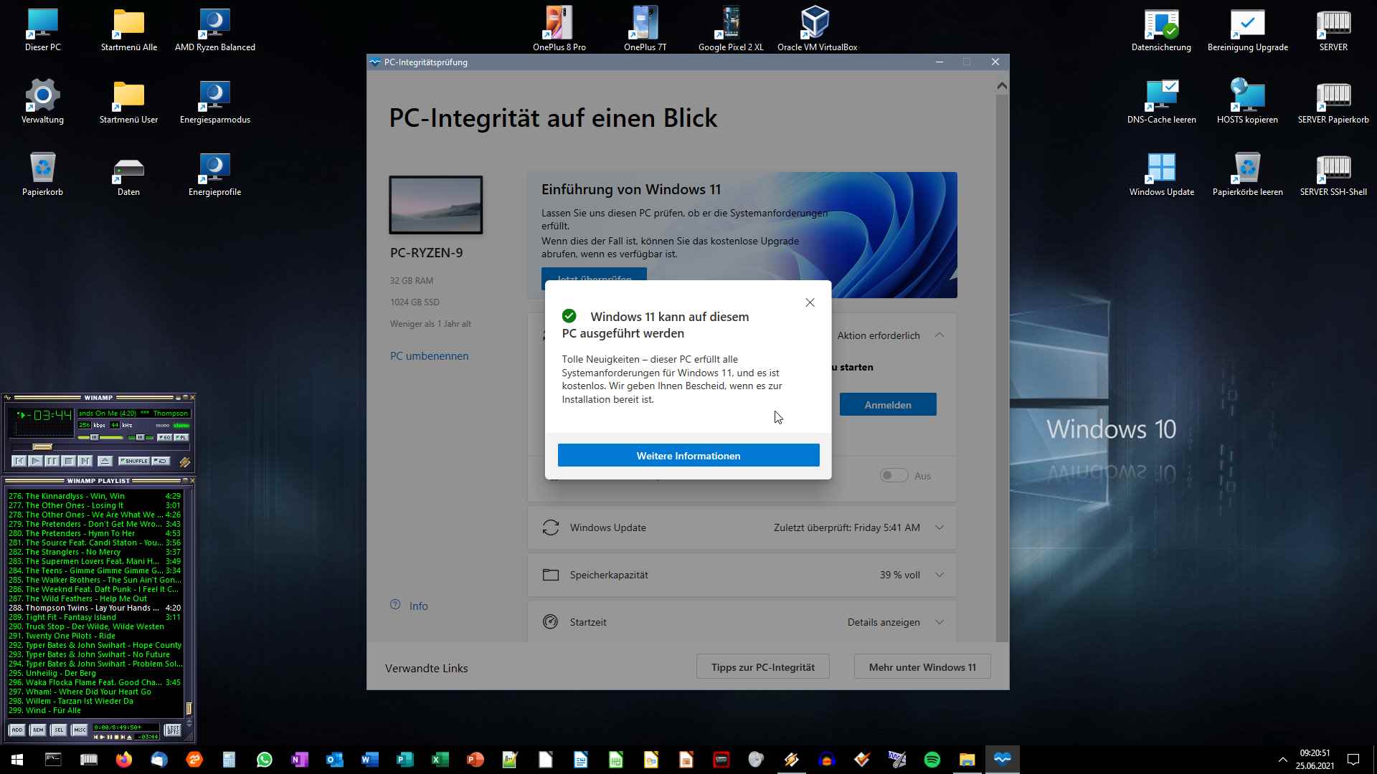Toggle Winamp shuffle mode
This screenshot has width=1377, height=774.
coord(134,461)
